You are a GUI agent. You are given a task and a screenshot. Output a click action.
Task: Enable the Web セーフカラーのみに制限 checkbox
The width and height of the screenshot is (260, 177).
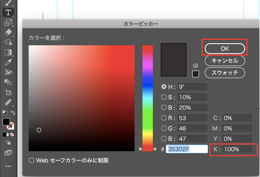(x=32, y=160)
